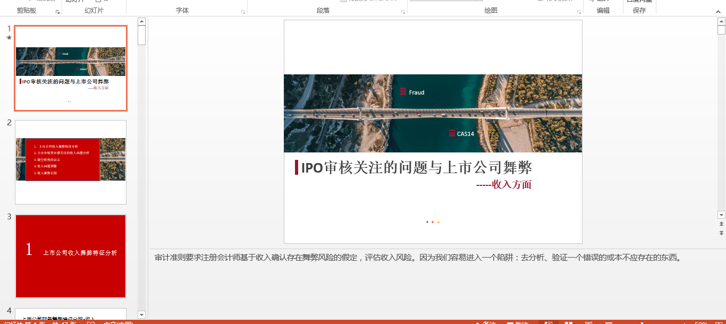The width and height of the screenshot is (726, 324).
Task: Click the Fraud label on the slide
Action: (x=417, y=92)
